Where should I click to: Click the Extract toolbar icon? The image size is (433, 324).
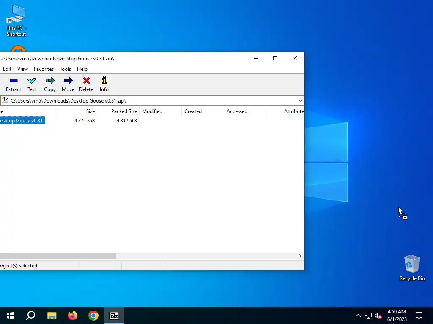pyautogui.click(x=14, y=84)
